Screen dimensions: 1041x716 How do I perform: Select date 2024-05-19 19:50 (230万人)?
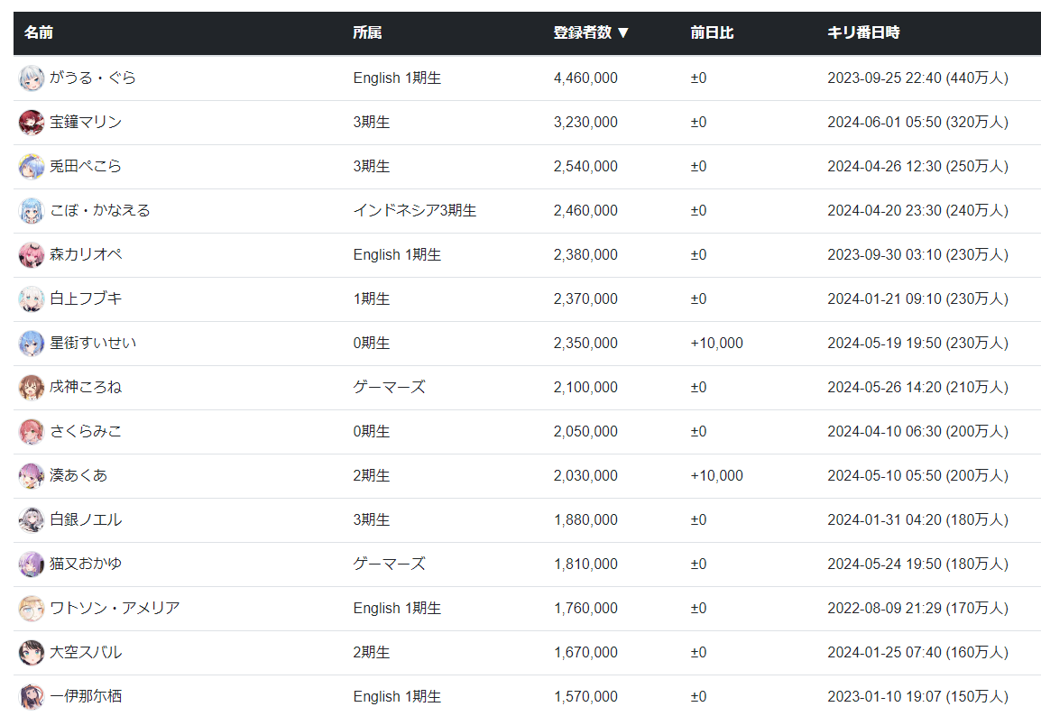click(917, 343)
